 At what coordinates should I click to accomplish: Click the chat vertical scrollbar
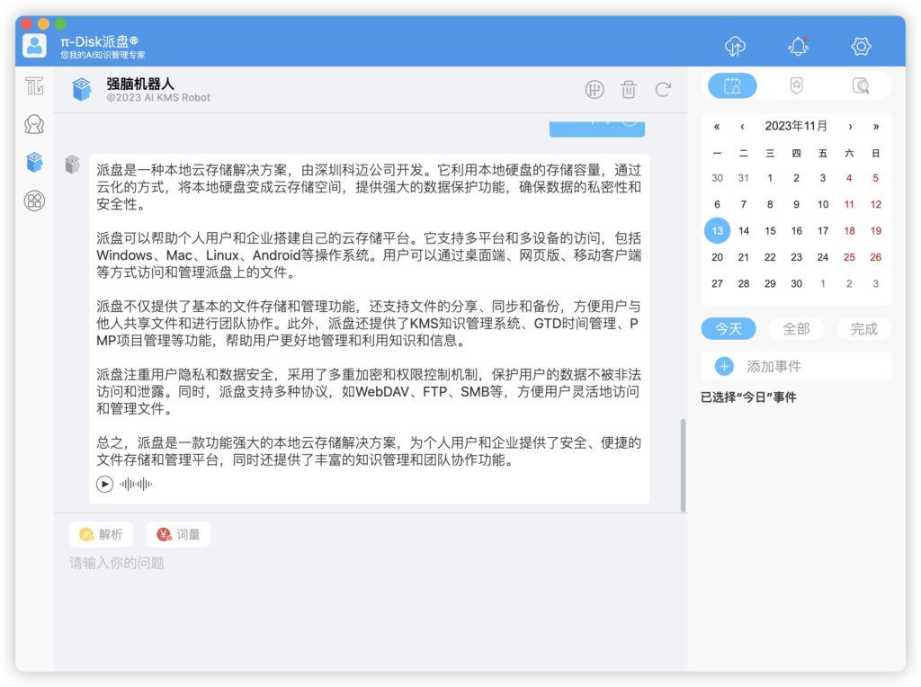(684, 465)
